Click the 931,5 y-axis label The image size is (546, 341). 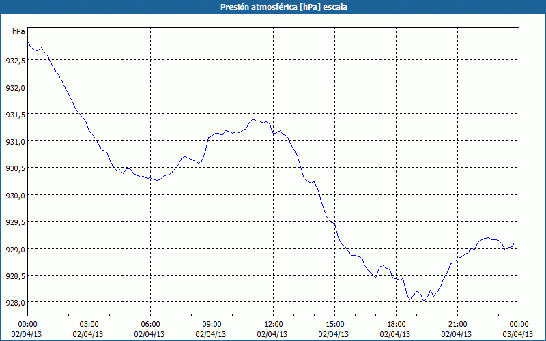pos(15,115)
